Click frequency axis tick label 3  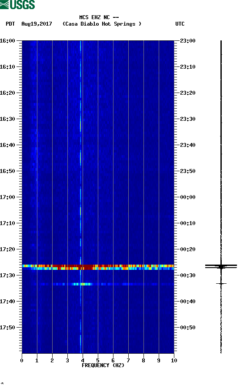click(x=67, y=361)
